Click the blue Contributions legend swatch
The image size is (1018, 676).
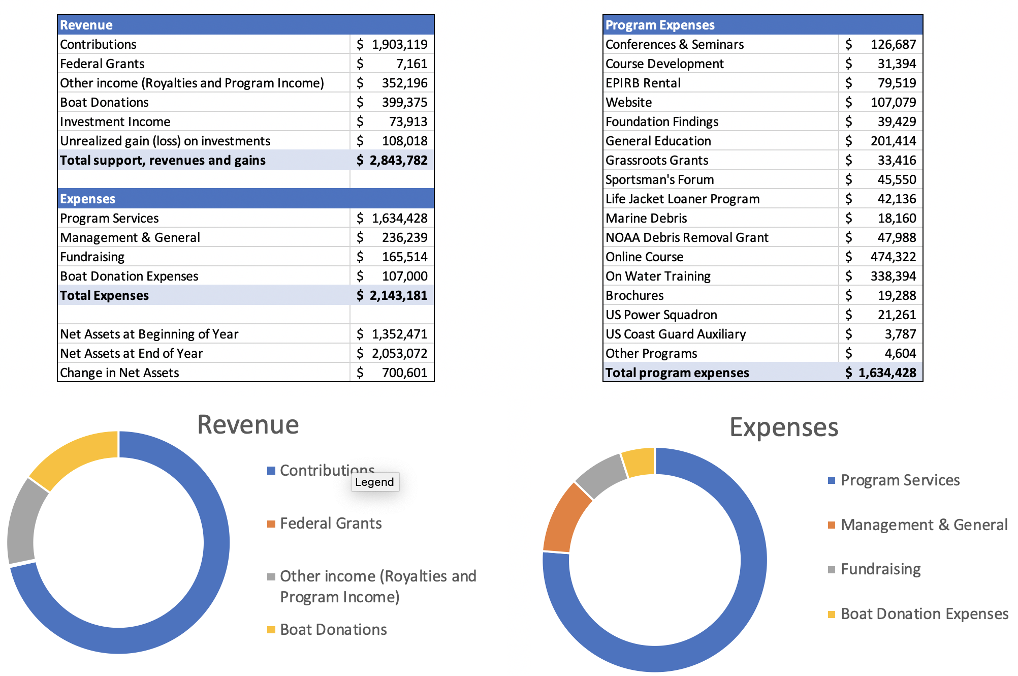click(x=271, y=471)
